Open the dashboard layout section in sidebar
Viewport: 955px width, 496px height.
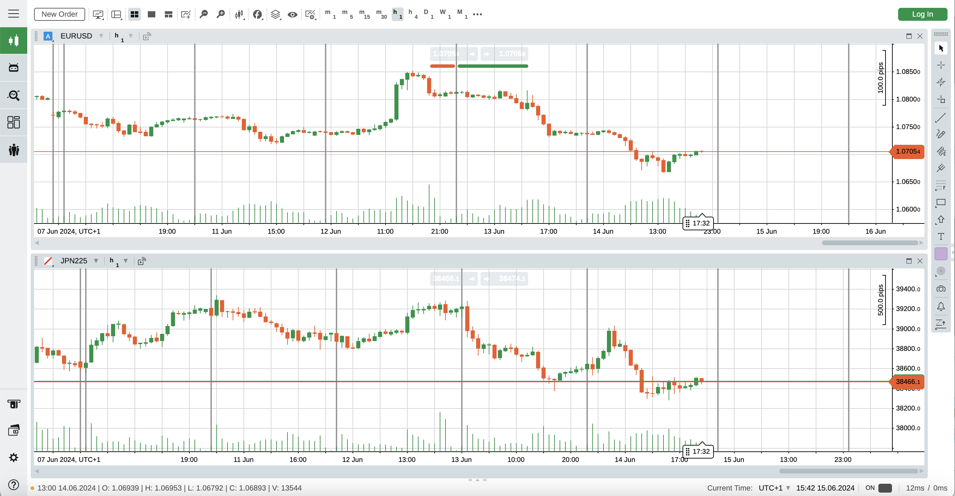[x=14, y=122]
